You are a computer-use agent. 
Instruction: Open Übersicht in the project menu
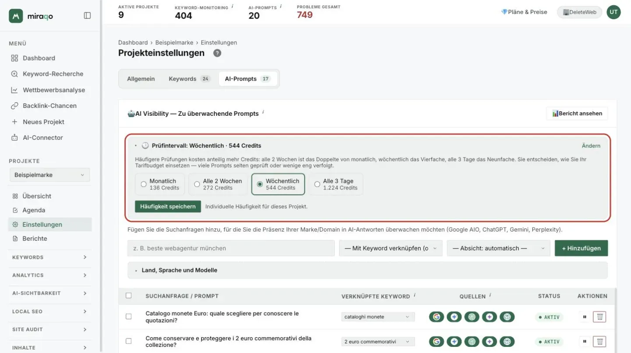click(x=50, y=196)
